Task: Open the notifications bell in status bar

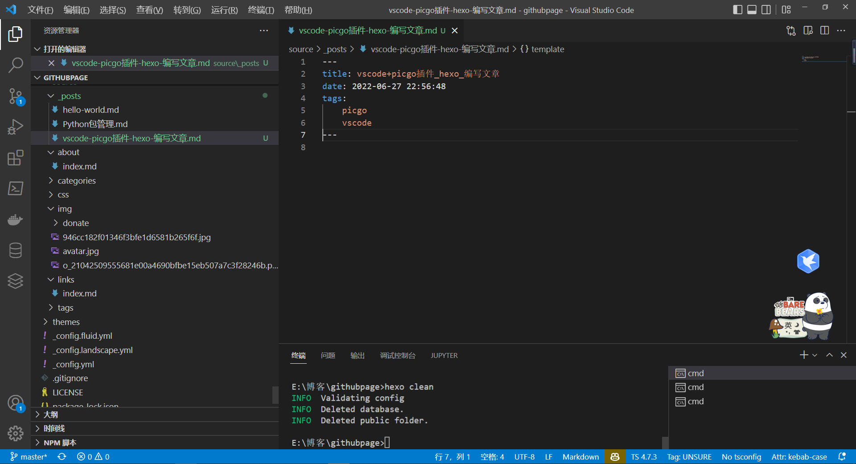Action: [842, 456]
